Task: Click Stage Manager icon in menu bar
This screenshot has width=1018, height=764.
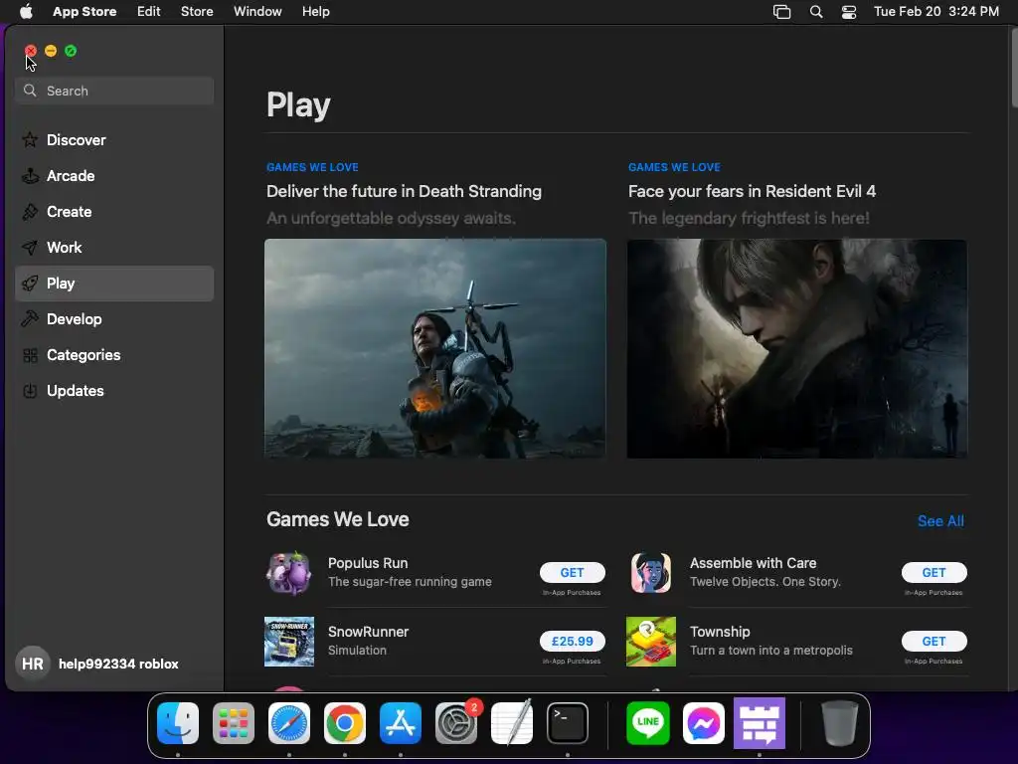Action: (781, 12)
